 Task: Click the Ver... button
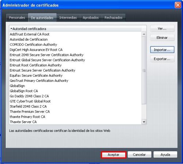coord(162,28)
